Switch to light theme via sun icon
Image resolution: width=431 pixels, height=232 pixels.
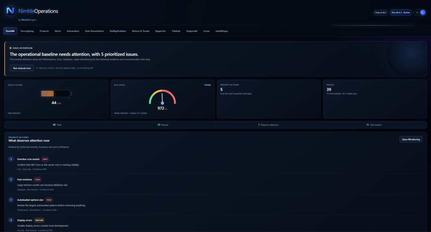click(417, 12)
